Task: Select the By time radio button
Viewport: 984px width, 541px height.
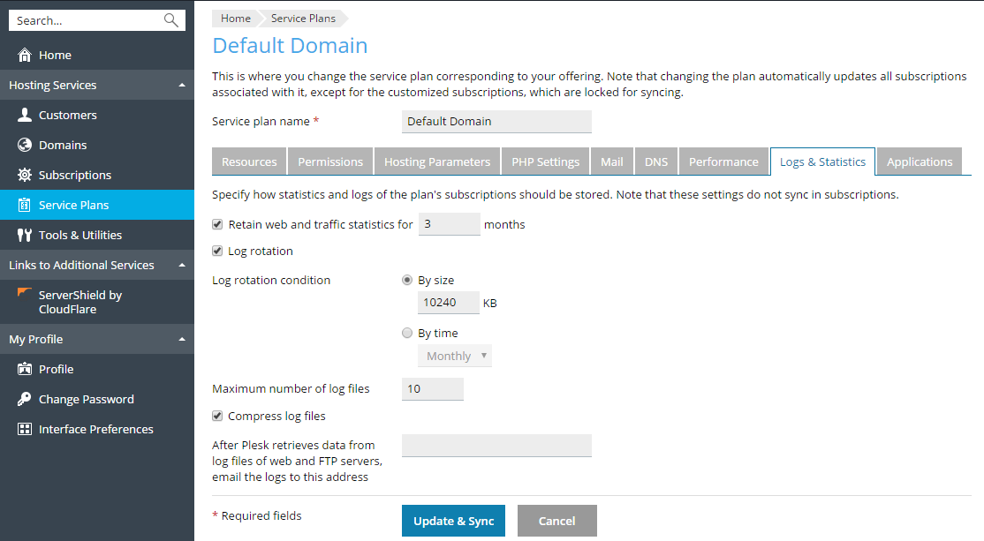Action: tap(407, 333)
